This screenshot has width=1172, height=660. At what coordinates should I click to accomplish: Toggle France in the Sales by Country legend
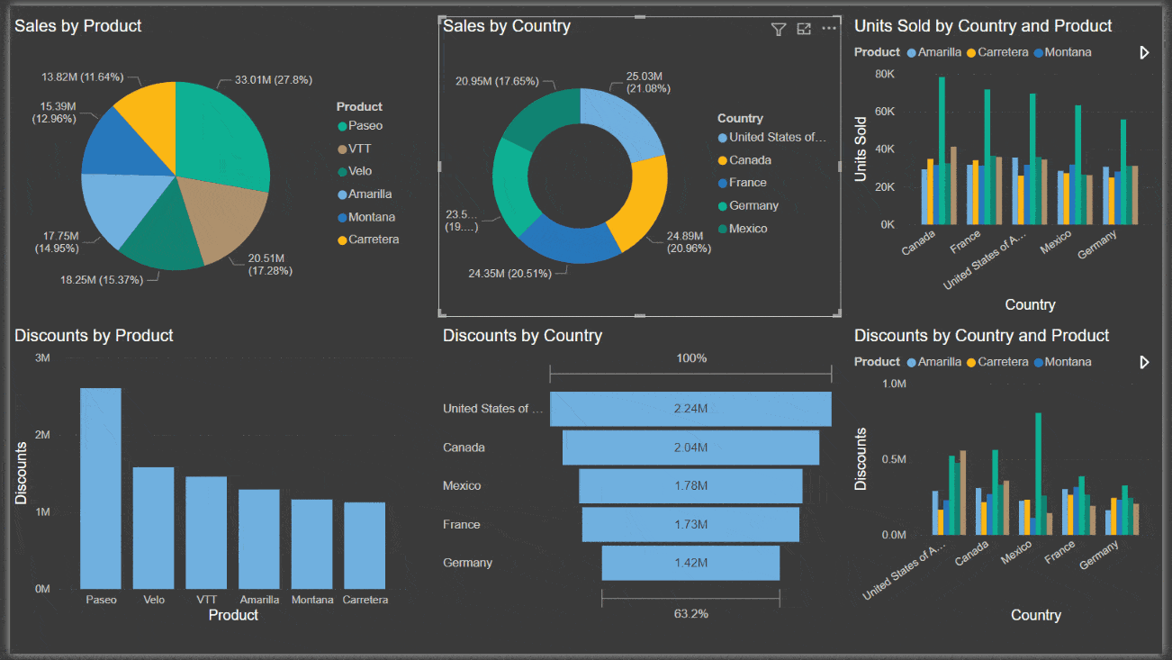point(744,182)
